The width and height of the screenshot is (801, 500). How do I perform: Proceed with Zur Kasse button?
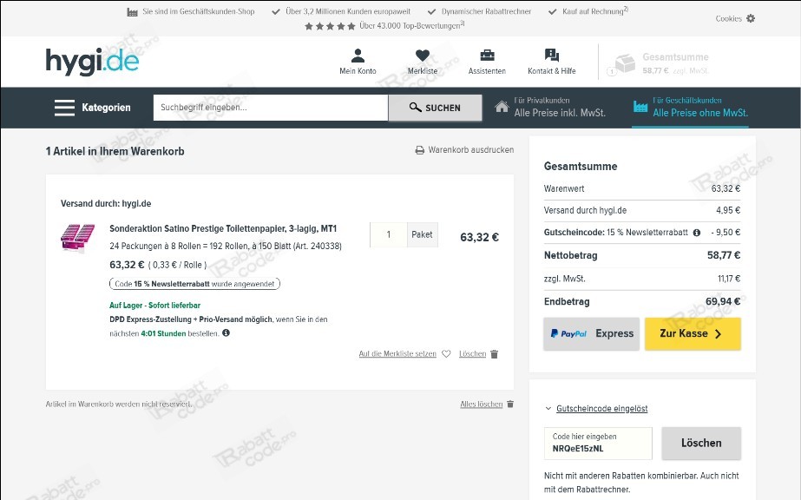tap(693, 334)
